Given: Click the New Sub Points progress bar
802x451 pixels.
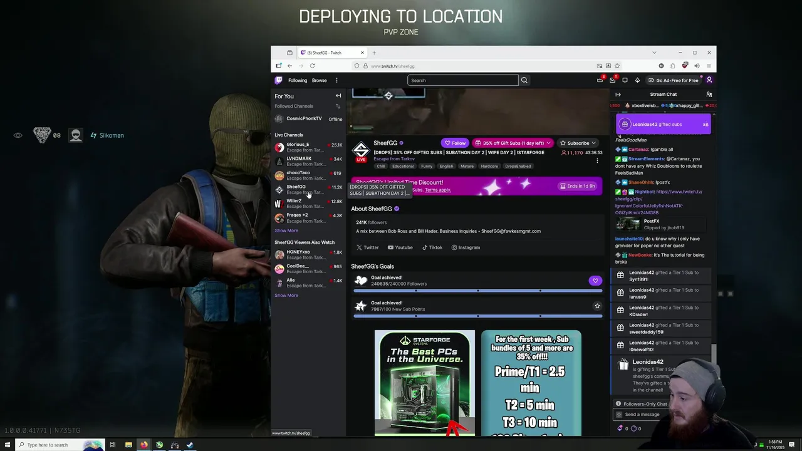Looking at the screenshot, I should point(477,316).
